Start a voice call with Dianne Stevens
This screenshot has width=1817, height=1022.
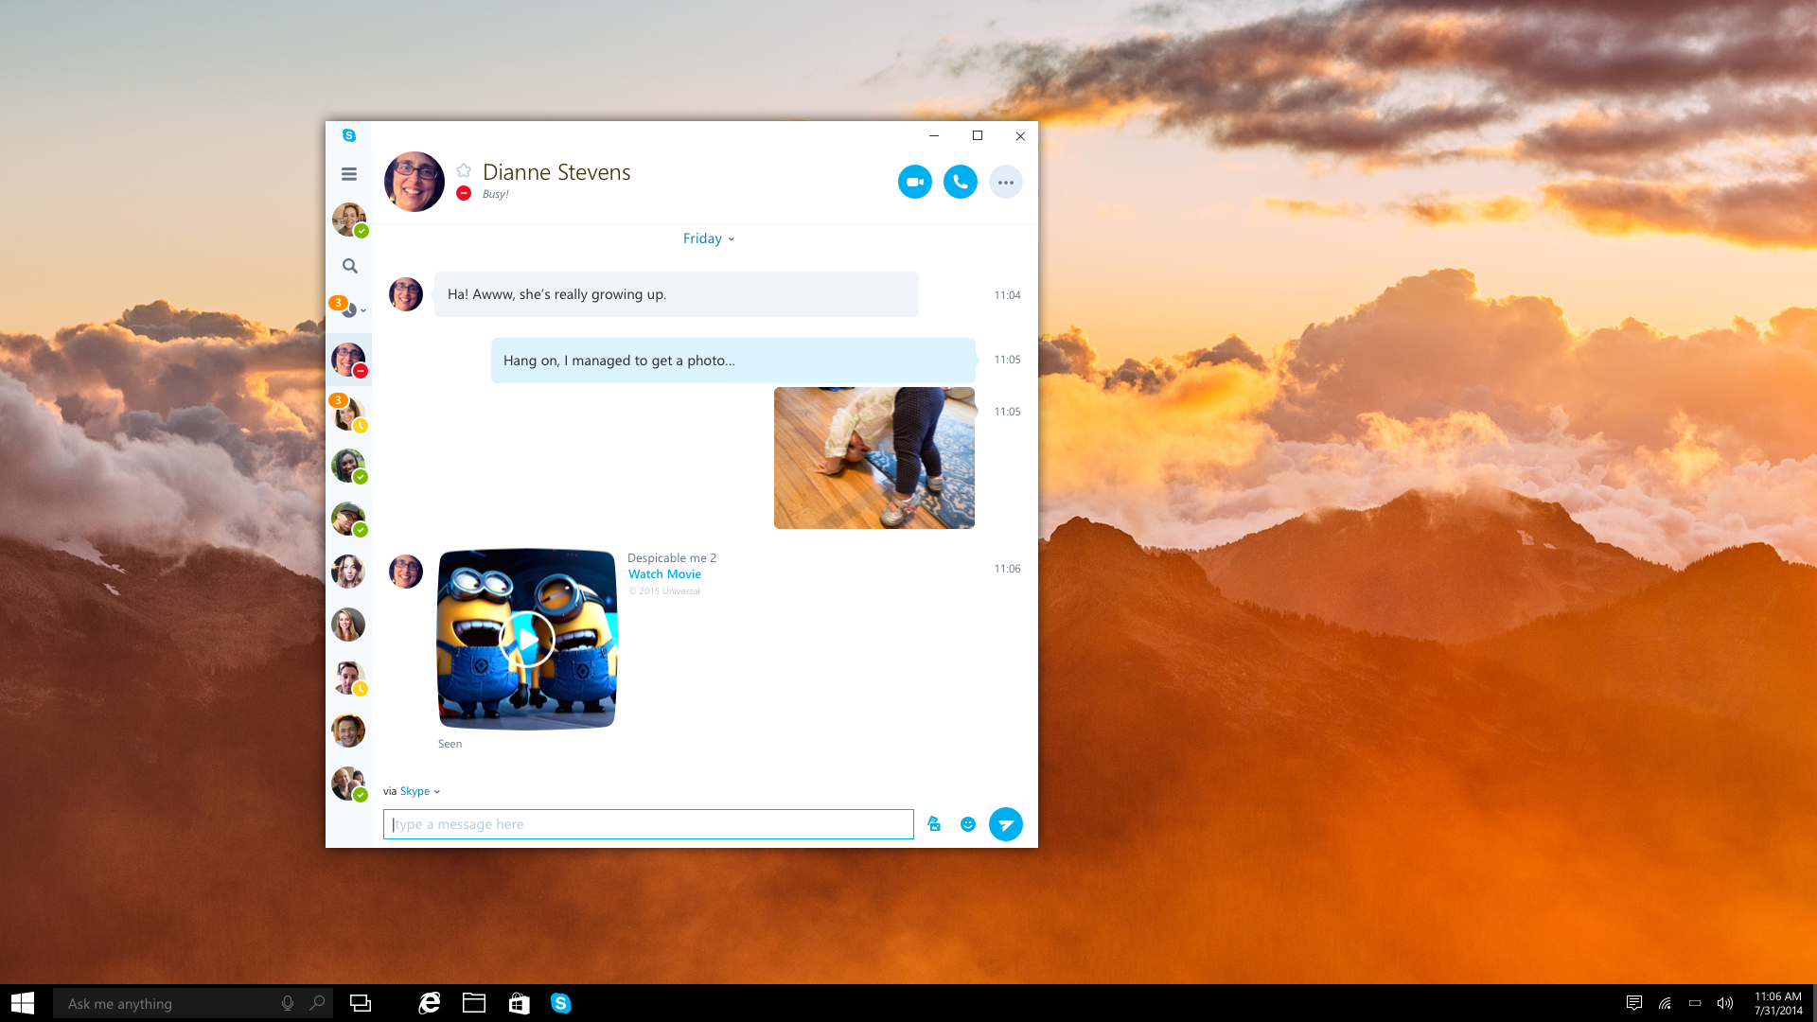click(x=960, y=182)
